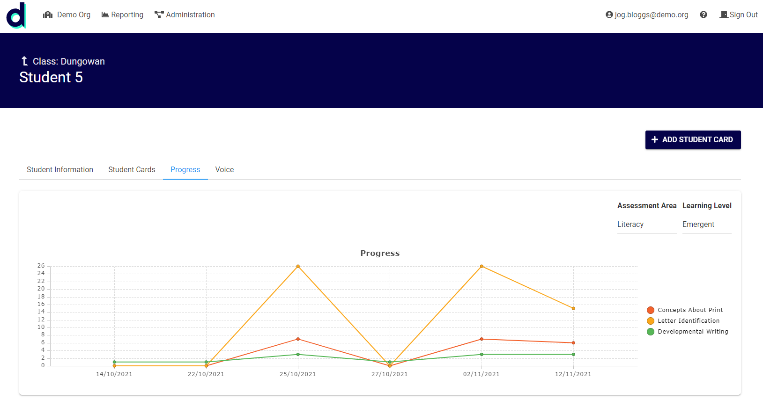
Task: Click Letter Identification peak point at 02/11/2021
Action: [482, 266]
